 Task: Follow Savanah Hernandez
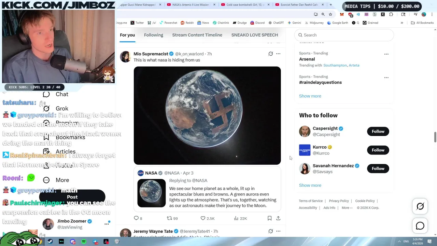378,168
